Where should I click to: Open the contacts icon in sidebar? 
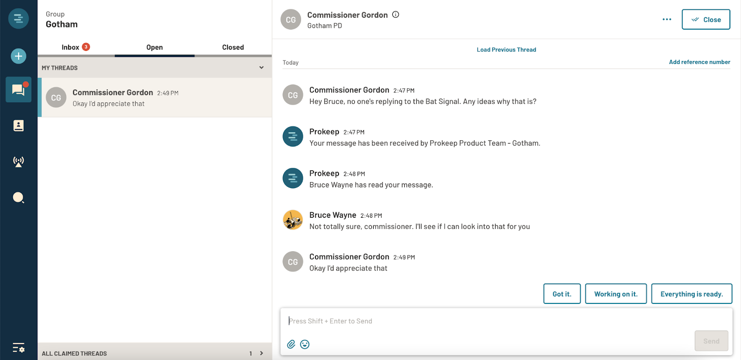coord(19,126)
